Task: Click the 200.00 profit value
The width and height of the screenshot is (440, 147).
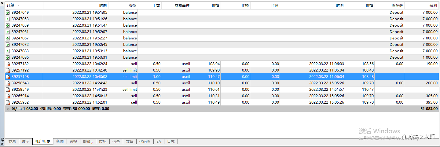Action: [432, 83]
